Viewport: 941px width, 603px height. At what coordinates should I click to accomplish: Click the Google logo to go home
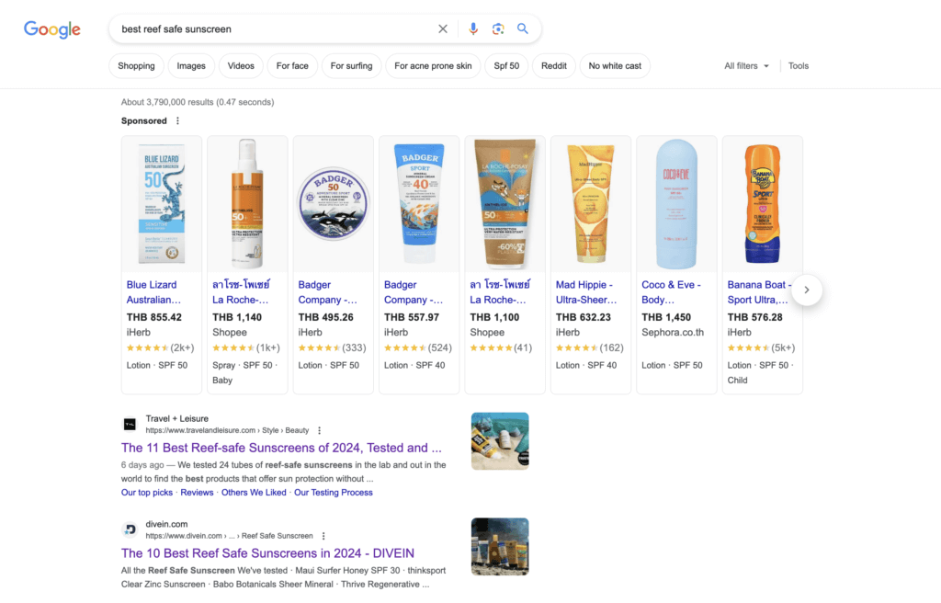[x=51, y=29]
